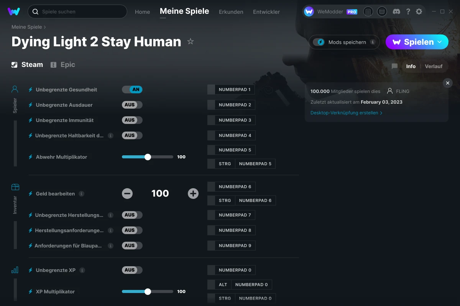The image size is (460, 306).
Task: Open the help question mark icon
Action: click(408, 11)
